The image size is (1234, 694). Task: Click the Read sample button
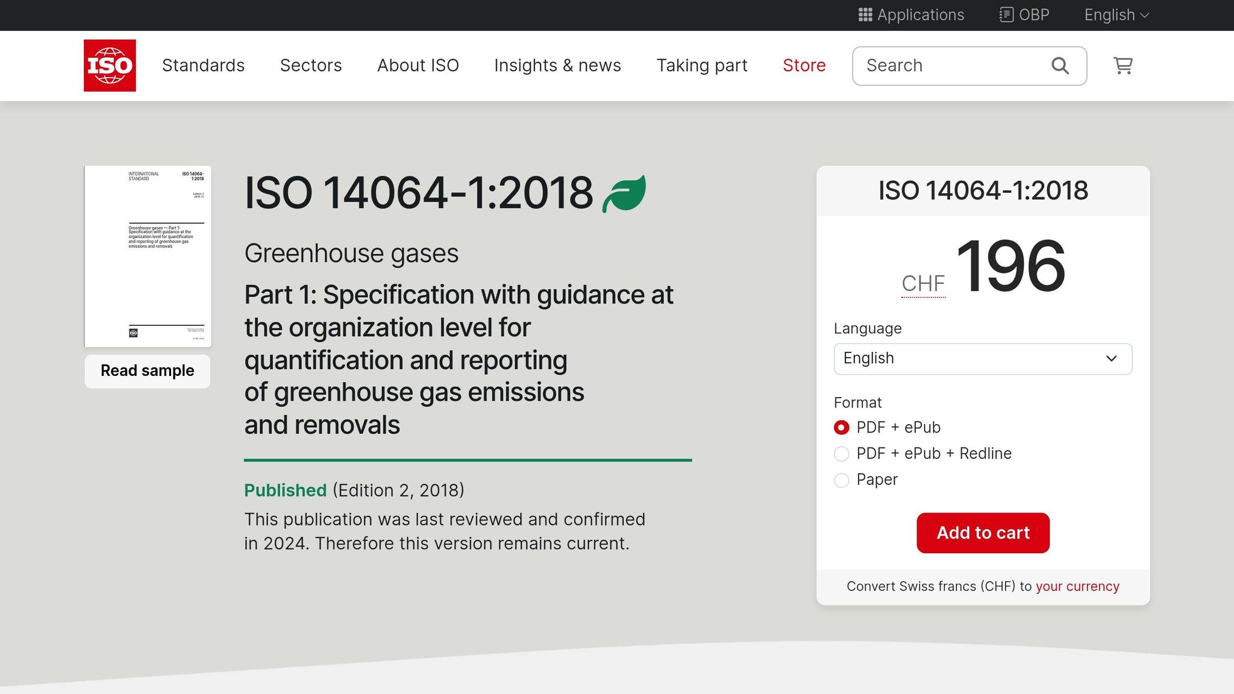[146, 370]
